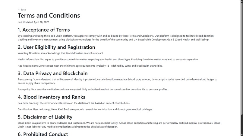Click the Terms and Conditions title
243x136 pixels.
coord(49,15)
